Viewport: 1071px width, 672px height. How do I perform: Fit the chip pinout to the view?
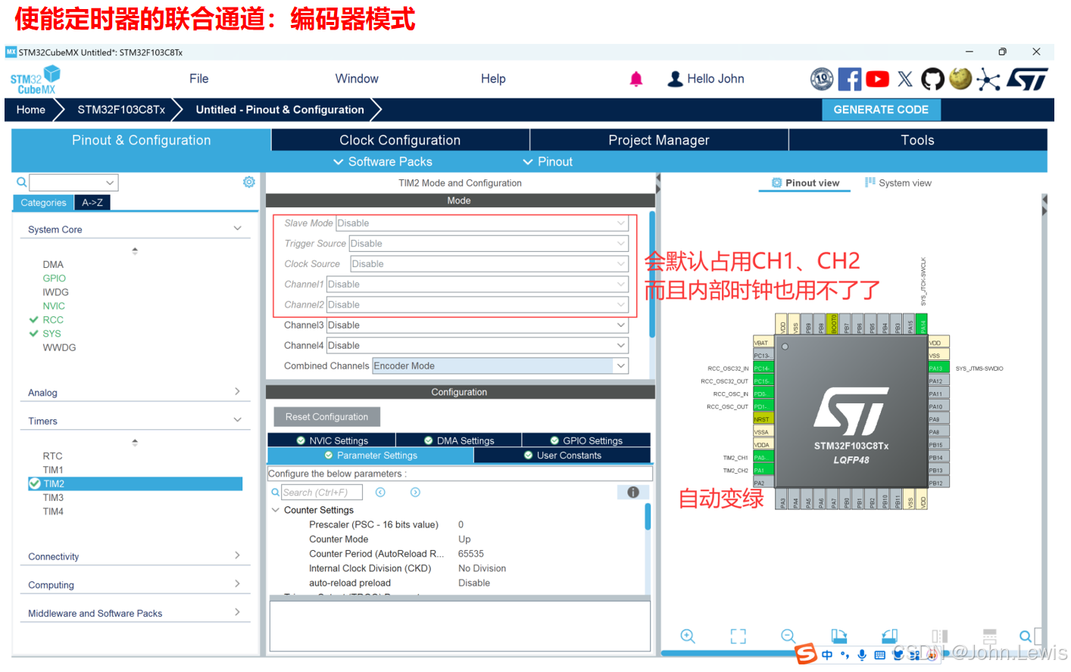click(x=738, y=636)
